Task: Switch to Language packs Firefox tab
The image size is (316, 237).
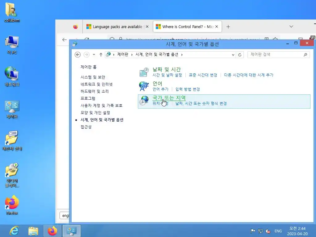Action: click(x=118, y=27)
